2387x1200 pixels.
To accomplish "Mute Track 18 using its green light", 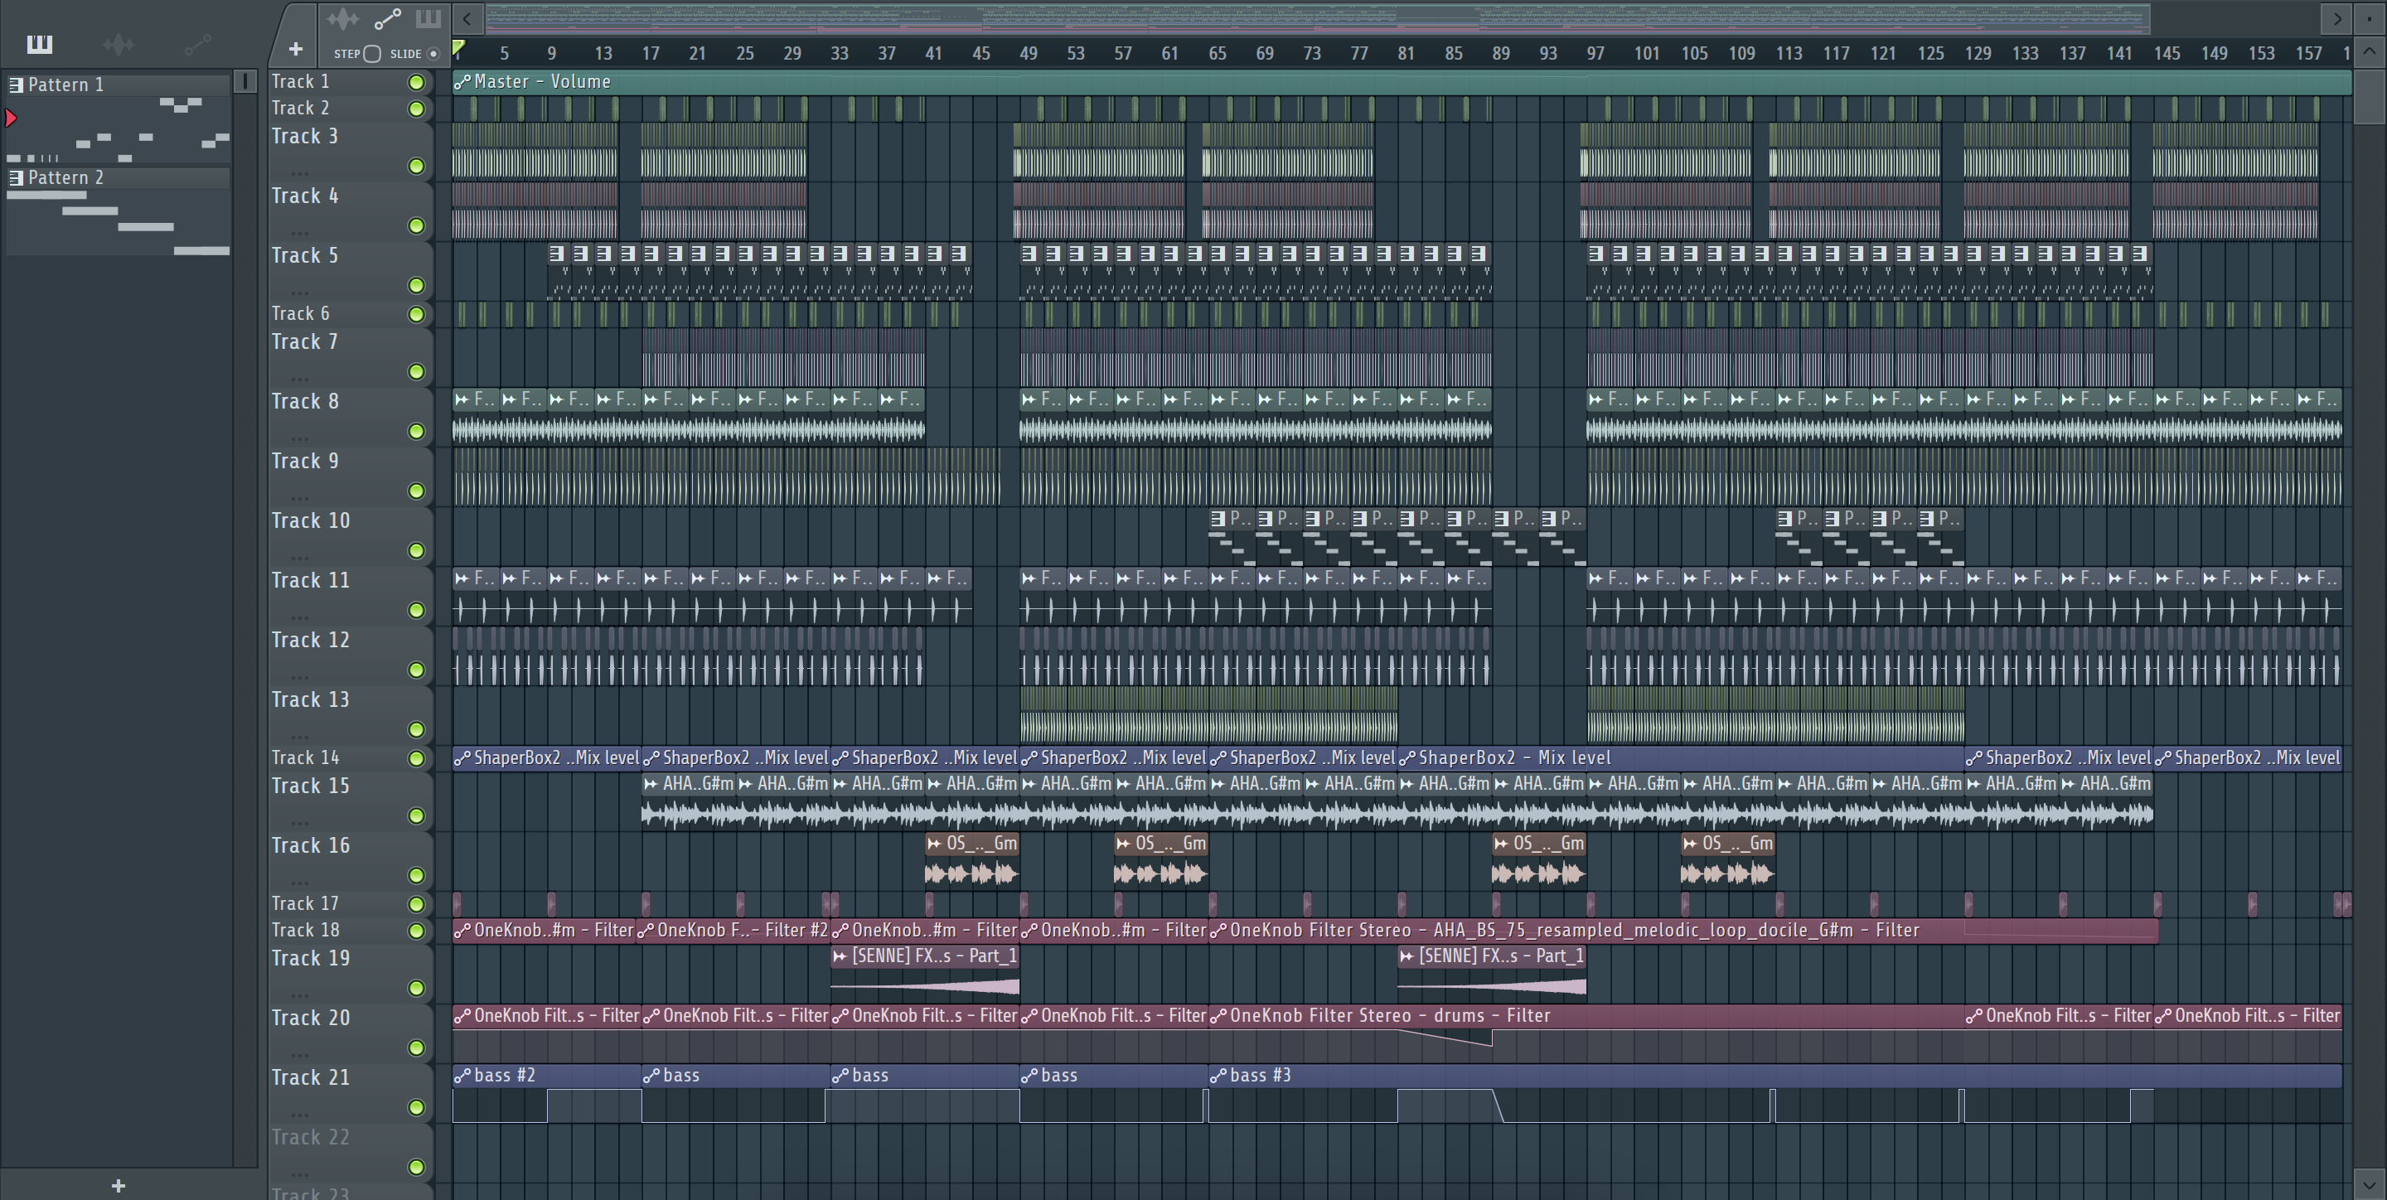I will coord(417,931).
